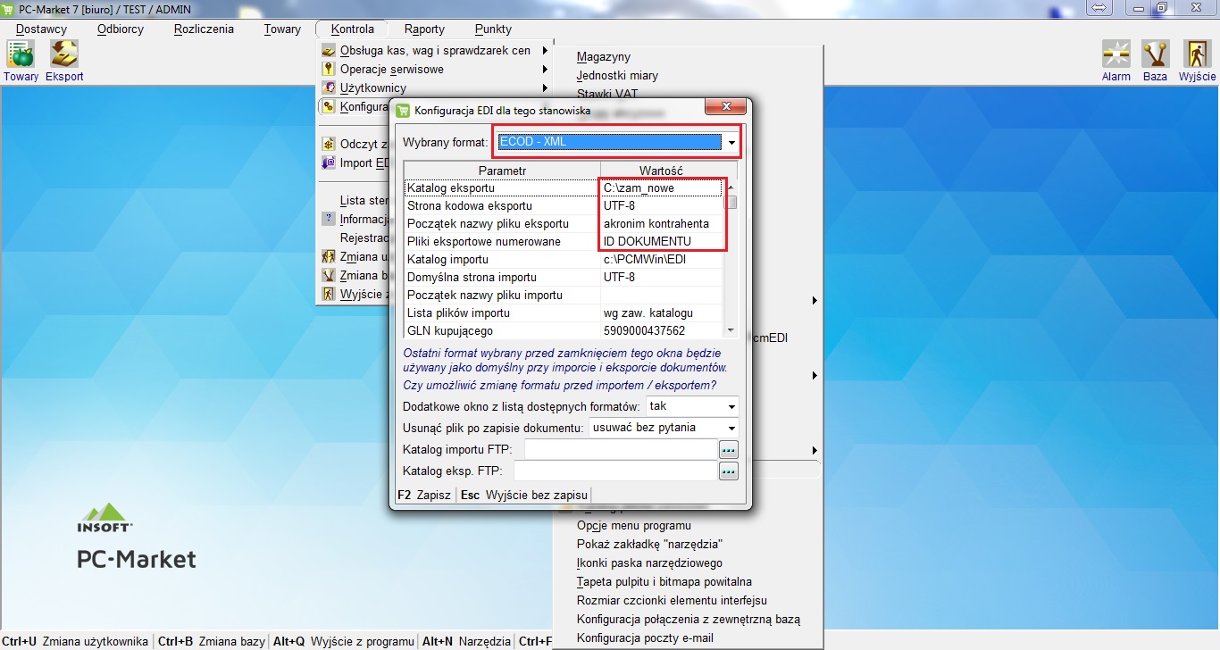
Task: Click the Konfiguracja menu icon
Action: (x=329, y=107)
